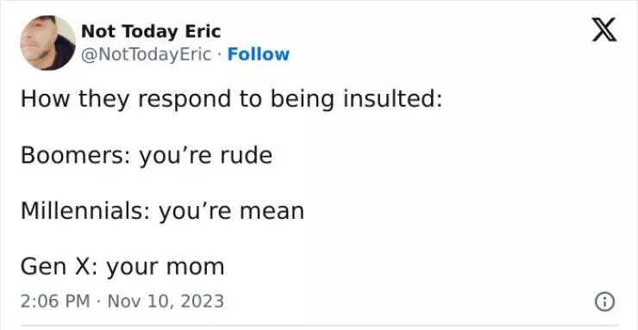Image resolution: width=638 pixels, height=330 pixels.
Task: Click the word "insulted" in the tweet
Action: [390, 99]
